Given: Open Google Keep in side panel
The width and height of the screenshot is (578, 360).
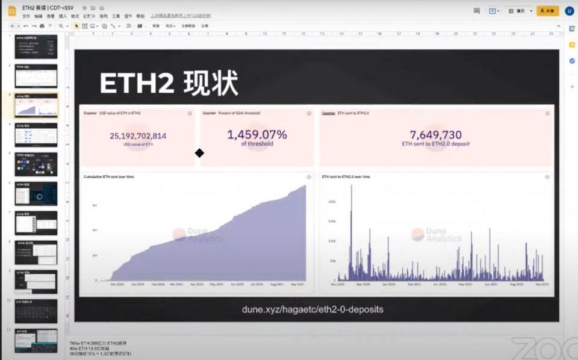Looking at the screenshot, I should click(571, 45).
